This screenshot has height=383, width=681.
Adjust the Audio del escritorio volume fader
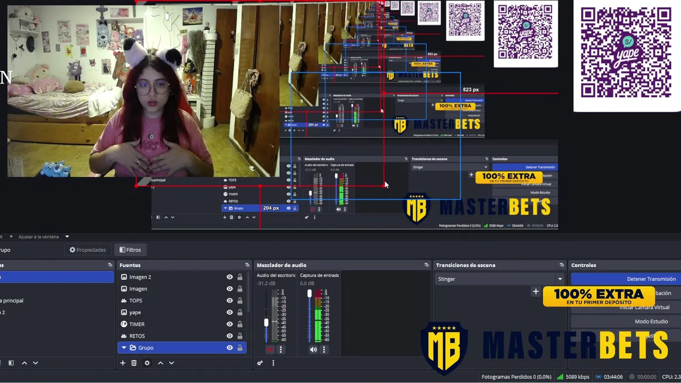[267, 322]
